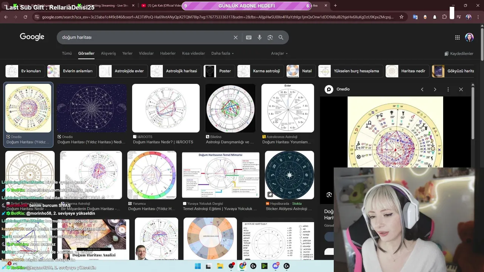Filter by Astrolojide evler chip
Screen dimensions: 484x272
click(123, 71)
